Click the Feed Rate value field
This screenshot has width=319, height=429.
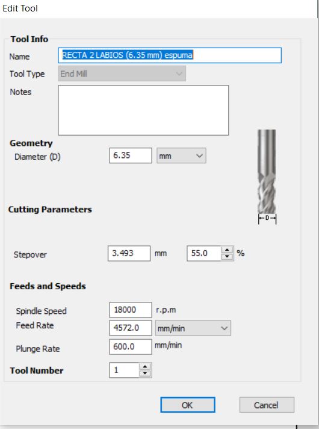click(x=131, y=328)
